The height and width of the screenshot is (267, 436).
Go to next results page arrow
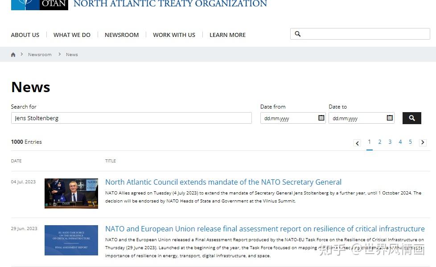423,142
